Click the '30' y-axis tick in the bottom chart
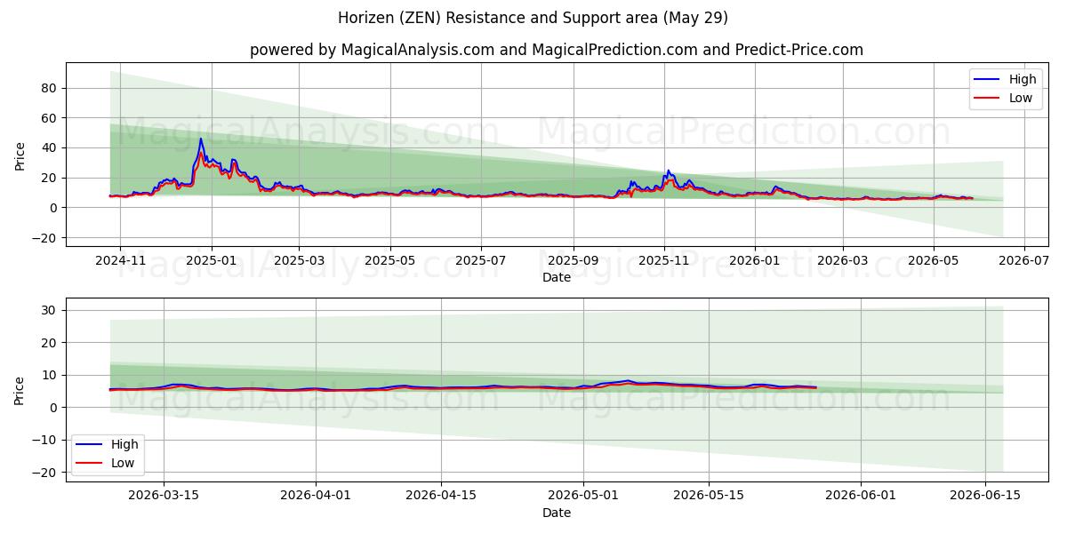The width and height of the screenshot is (1067, 533). coord(49,310)
